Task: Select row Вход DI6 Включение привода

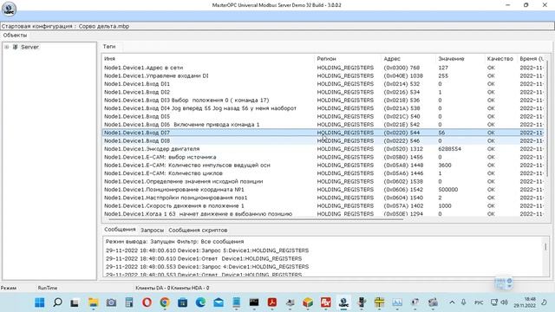Action: coord(323,125)
